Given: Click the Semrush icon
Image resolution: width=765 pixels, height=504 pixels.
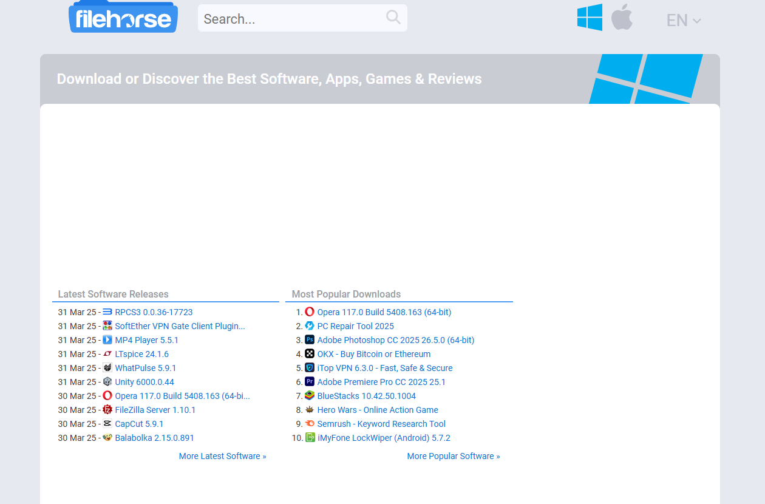Looking at the screenshot, I should point(310,424).
